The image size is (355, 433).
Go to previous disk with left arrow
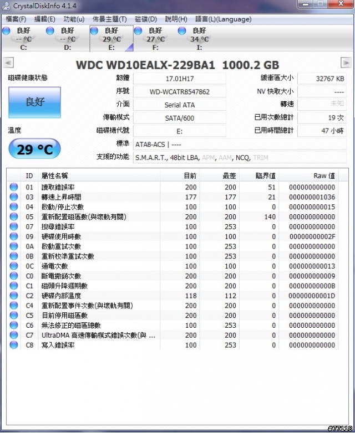(8, 63)
